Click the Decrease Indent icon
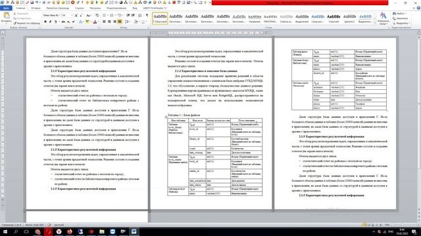421x236 pixels. pos(128,15)
